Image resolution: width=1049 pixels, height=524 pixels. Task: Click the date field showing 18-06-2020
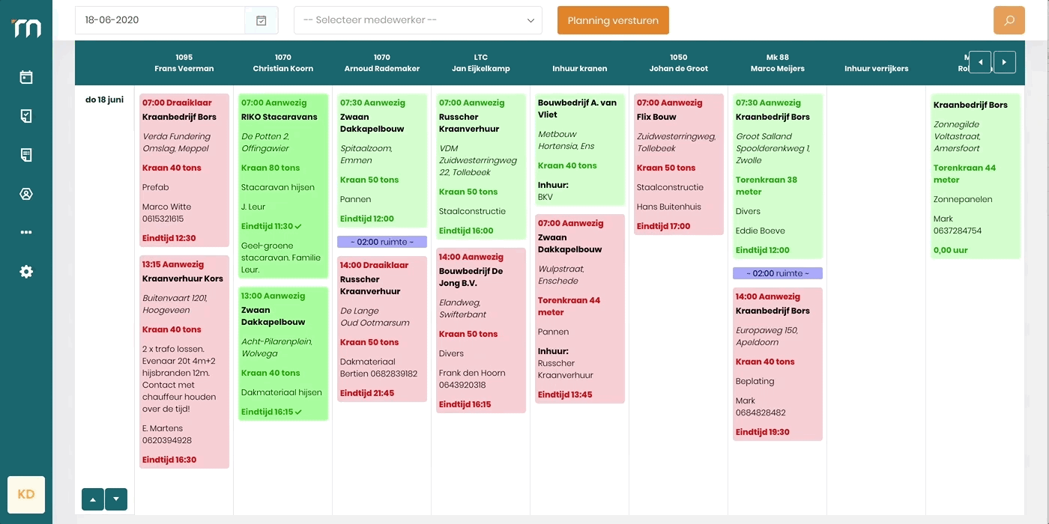pos(160,20)
